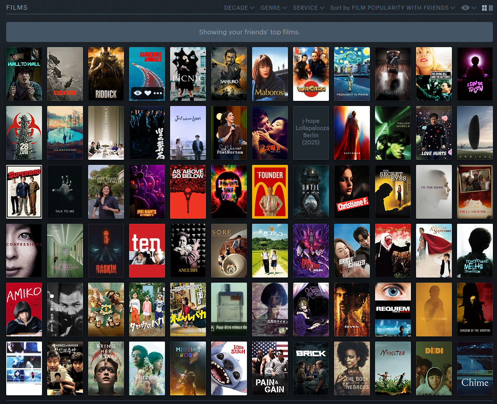Image resolution: width=497 pixels, height=404 pixels.
Task: Open the Riddick poster
Action: click(106, 74)
